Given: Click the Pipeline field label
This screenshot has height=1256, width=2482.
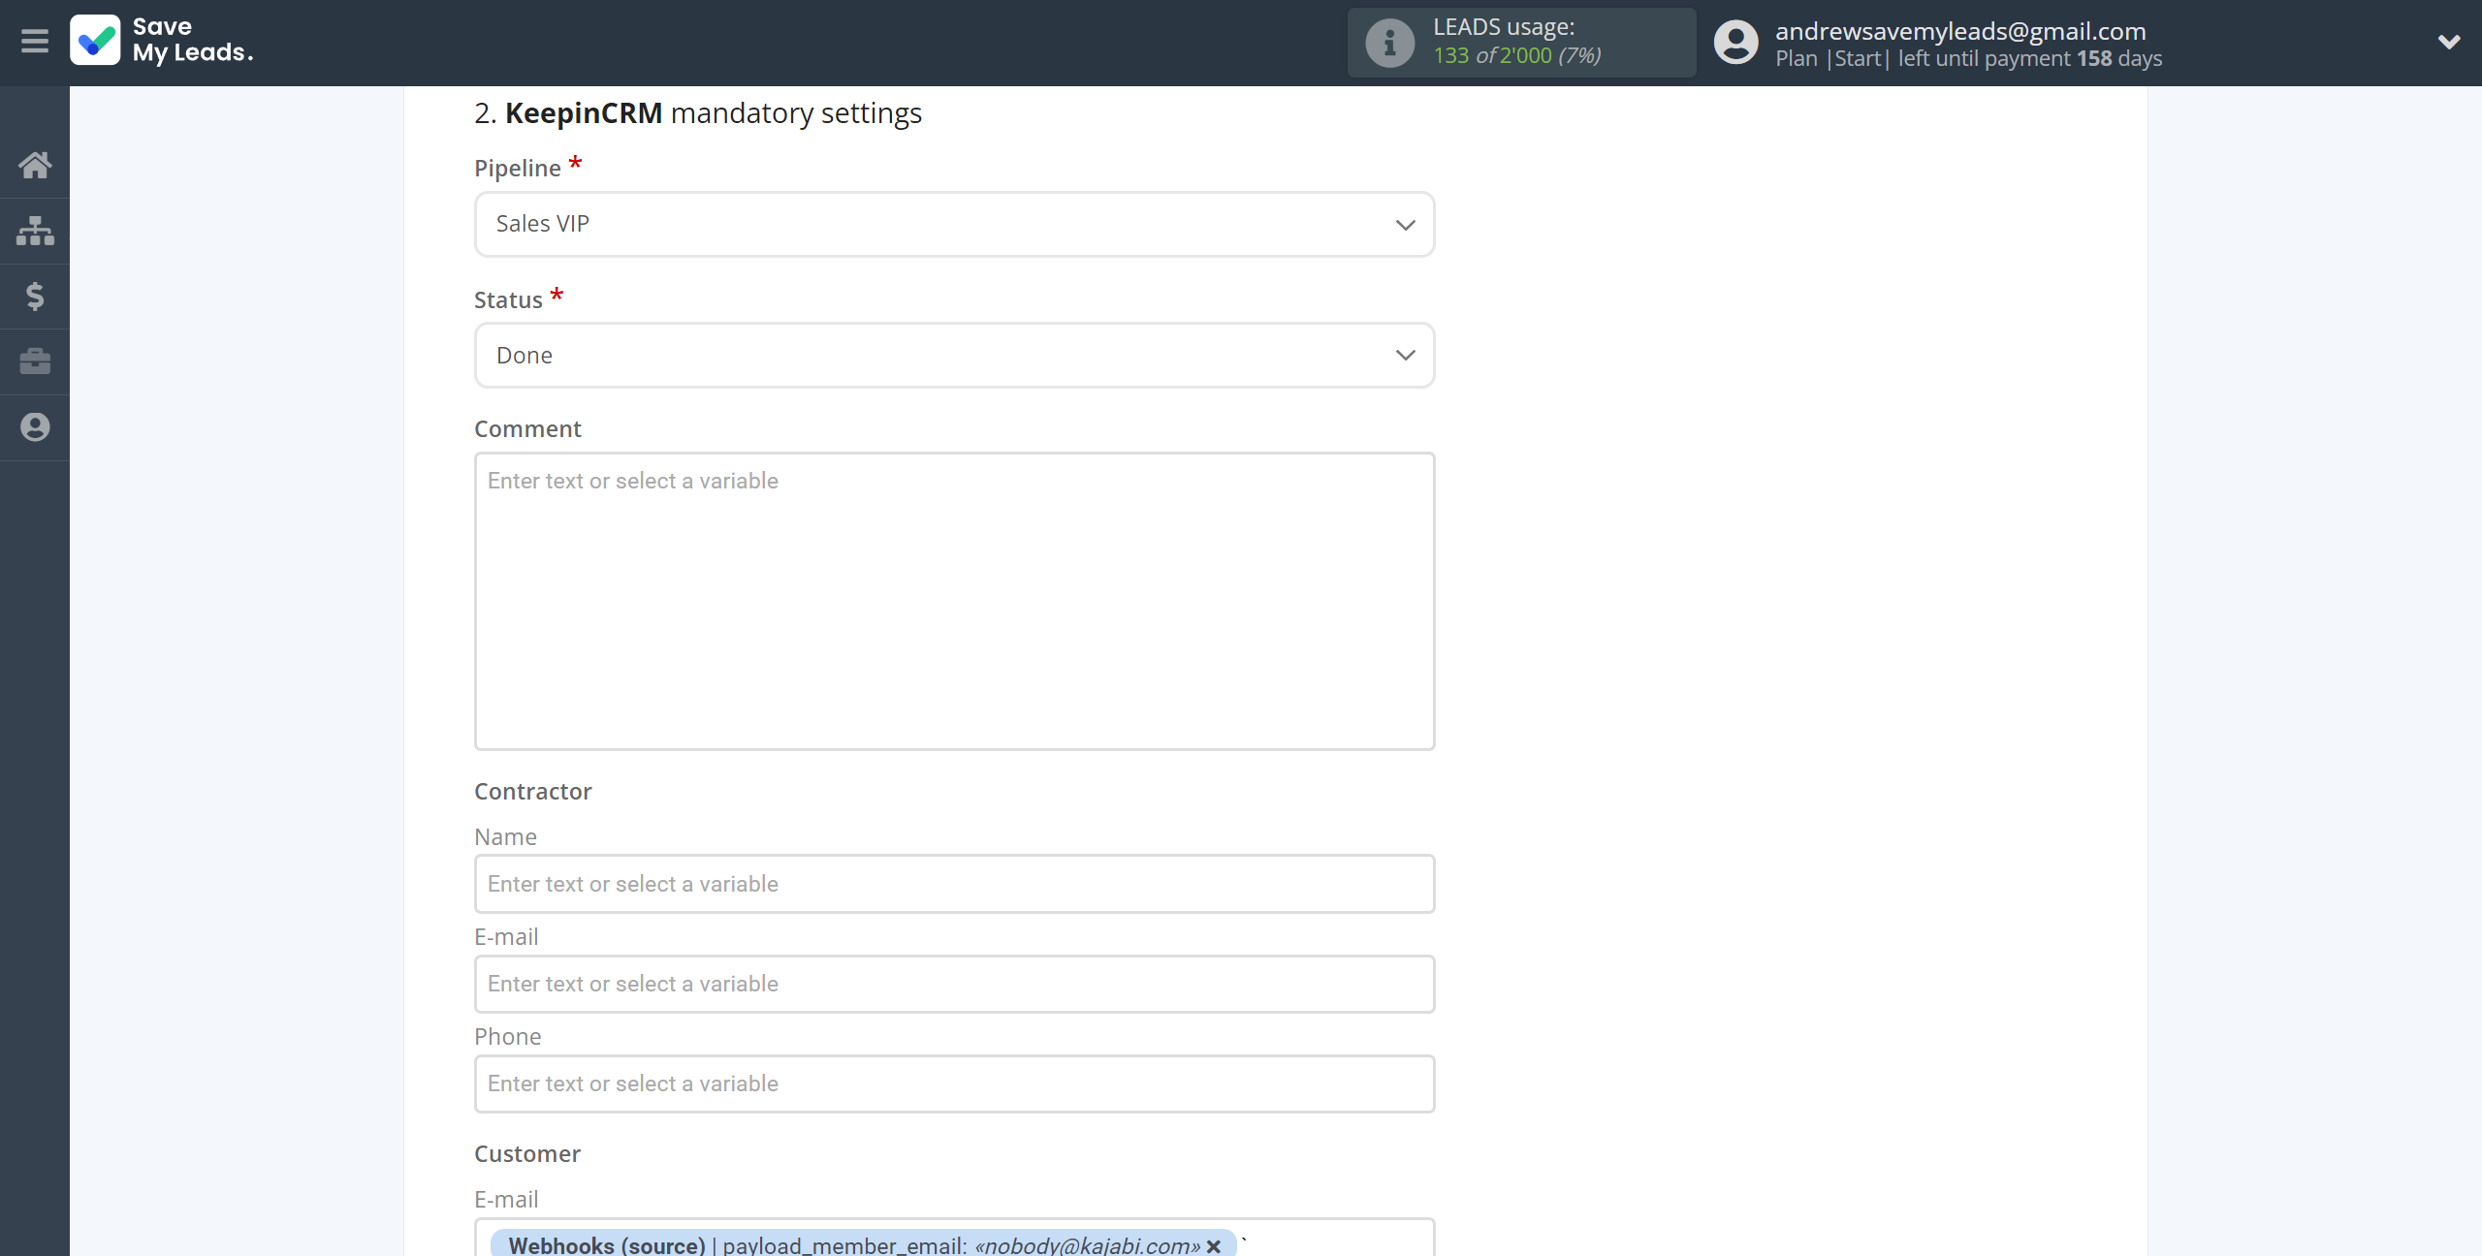Looking at the screenshot, I should [518, 169].
